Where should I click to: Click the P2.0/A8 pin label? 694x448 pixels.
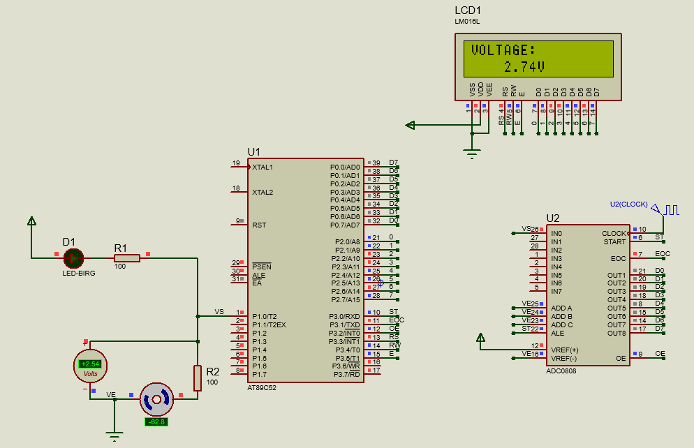pos(348,242)
